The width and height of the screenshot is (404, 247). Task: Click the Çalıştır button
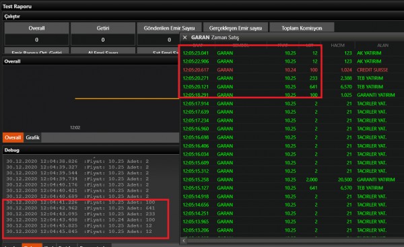pyautogui.click(x=12, y=16)
